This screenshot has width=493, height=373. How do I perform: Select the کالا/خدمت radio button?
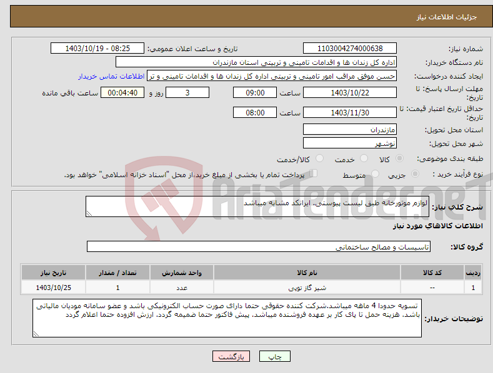point(319,158)
